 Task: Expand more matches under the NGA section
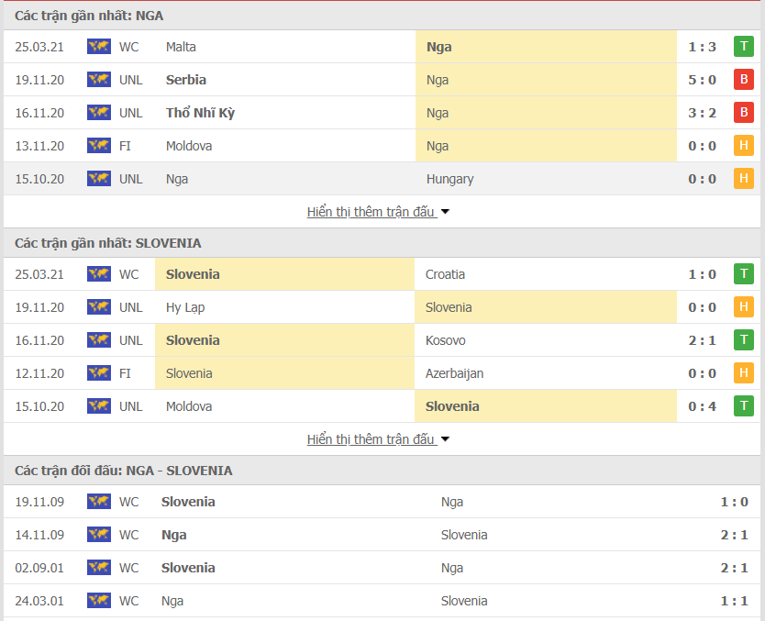(x=378, y=212)
